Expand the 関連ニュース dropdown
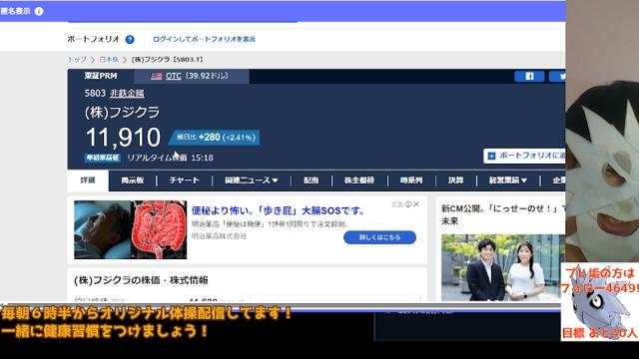 tap(252, 180)
